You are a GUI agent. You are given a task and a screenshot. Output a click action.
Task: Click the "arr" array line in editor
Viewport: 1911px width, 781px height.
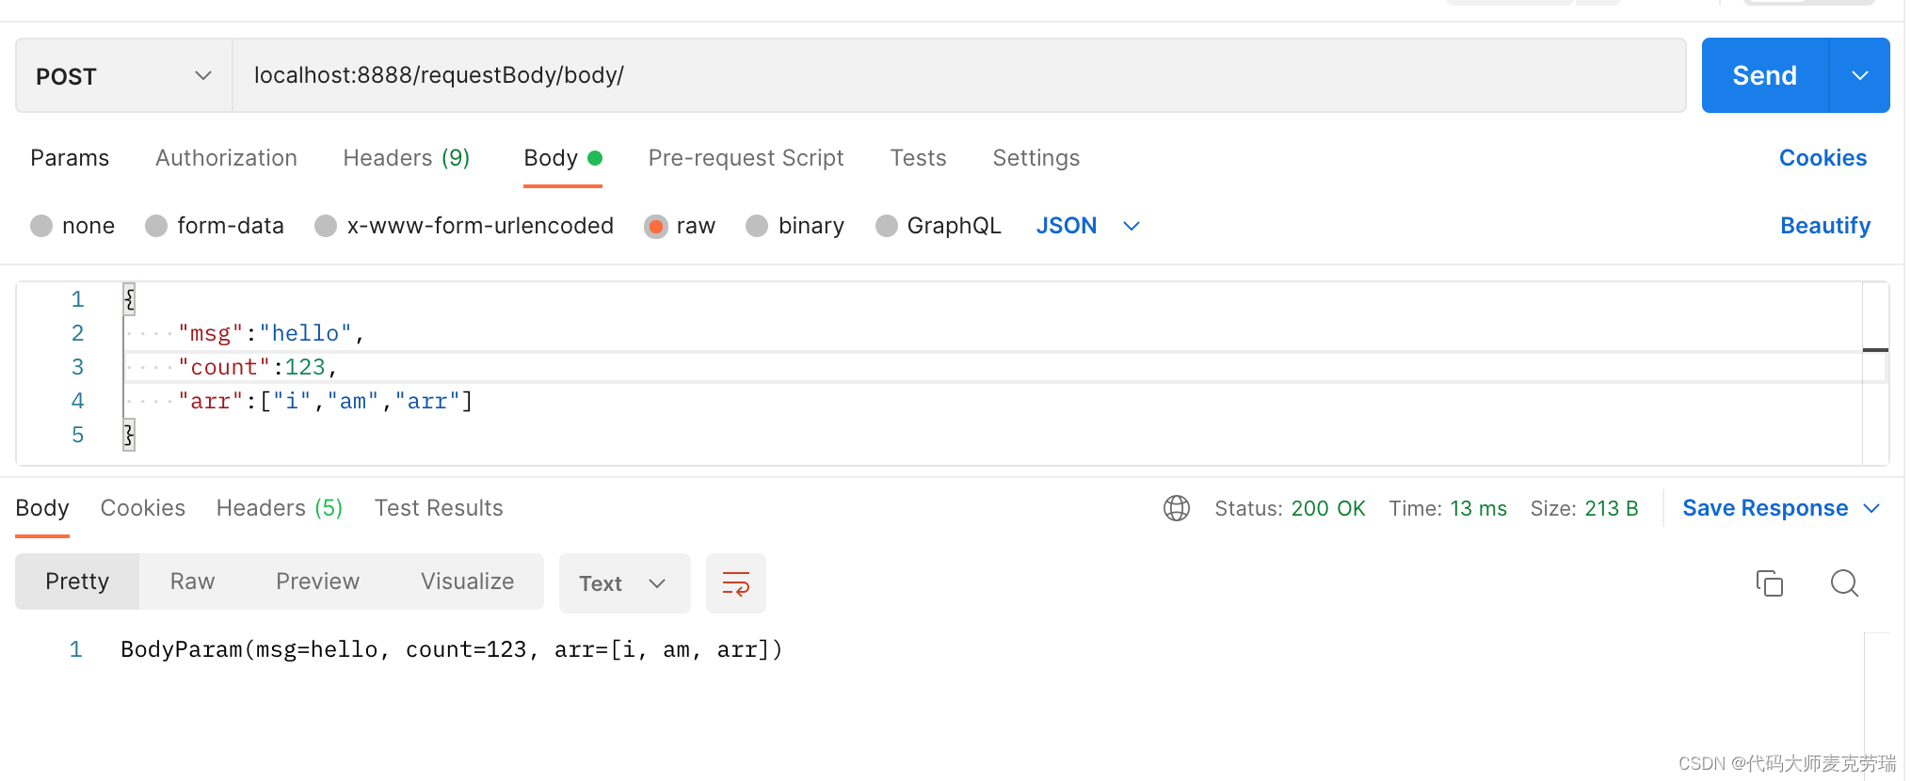click(x=326, y=401)
